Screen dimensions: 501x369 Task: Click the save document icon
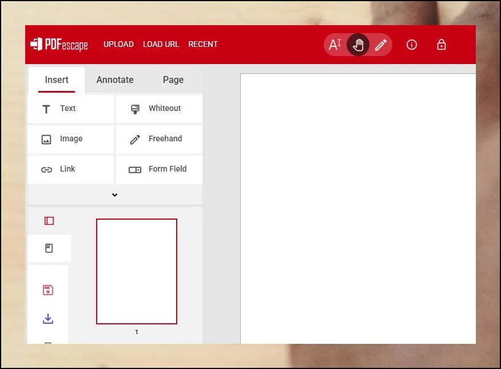point(48,290)
